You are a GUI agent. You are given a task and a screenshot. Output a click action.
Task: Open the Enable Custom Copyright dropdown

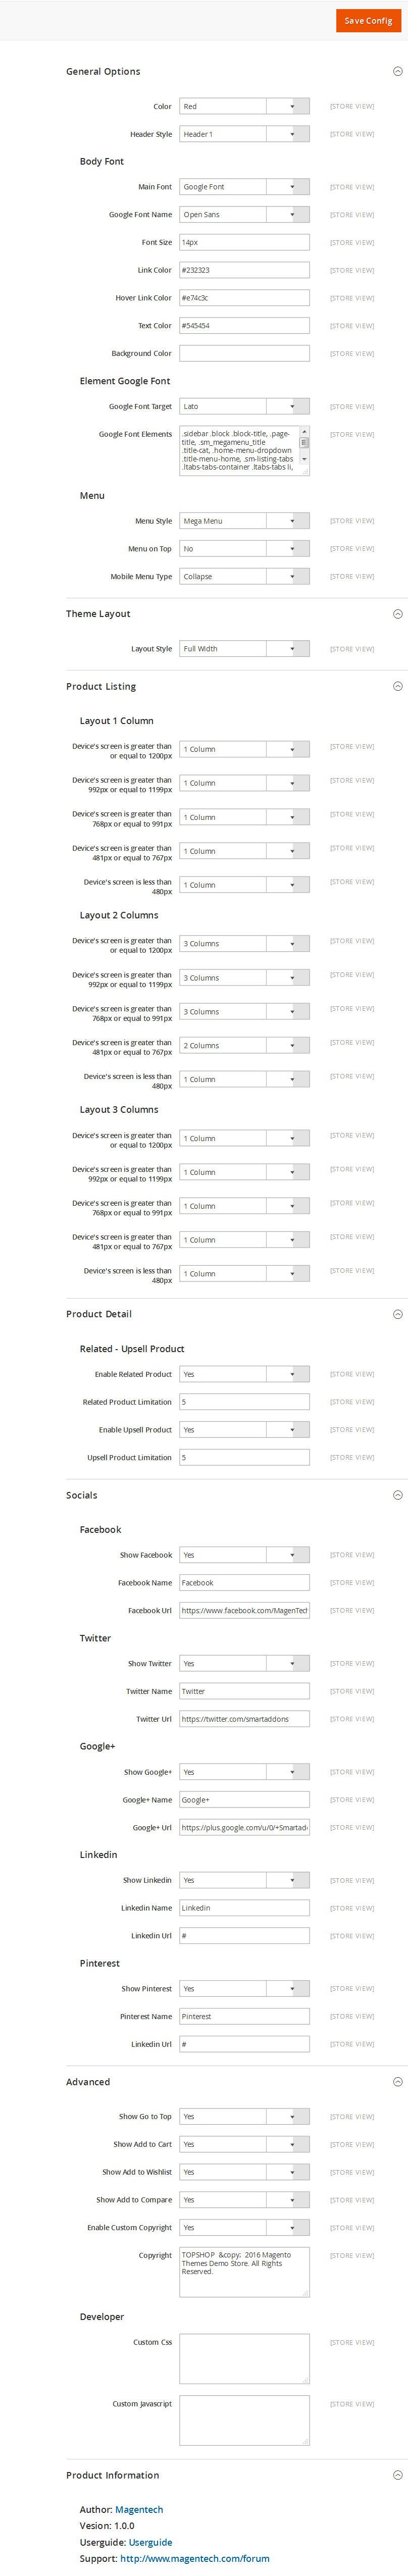point(244,2228)
